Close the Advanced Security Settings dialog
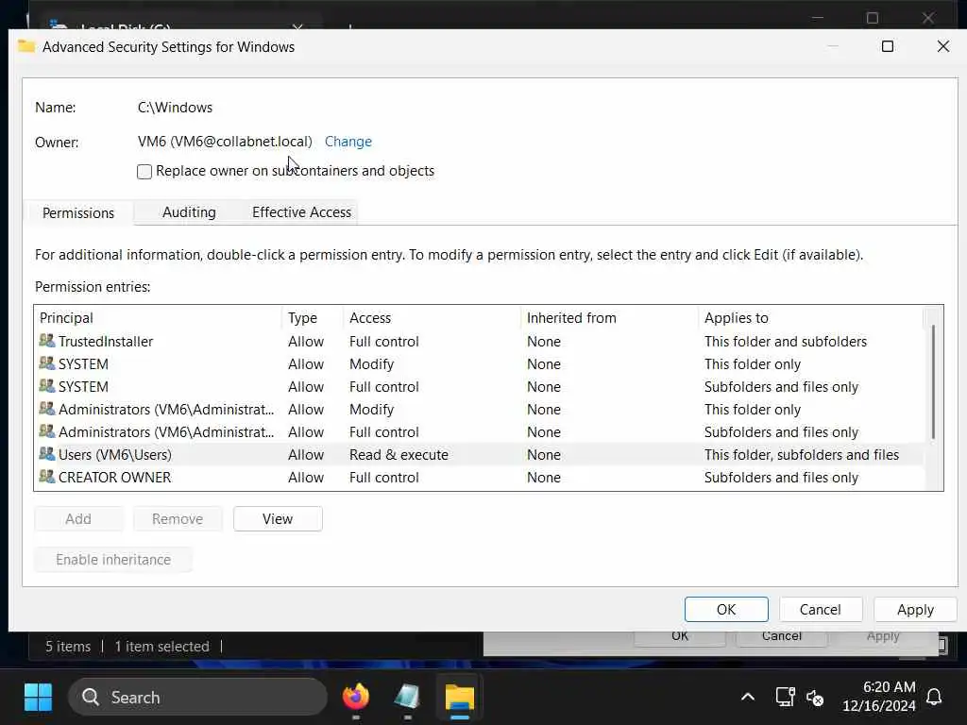 943,46
